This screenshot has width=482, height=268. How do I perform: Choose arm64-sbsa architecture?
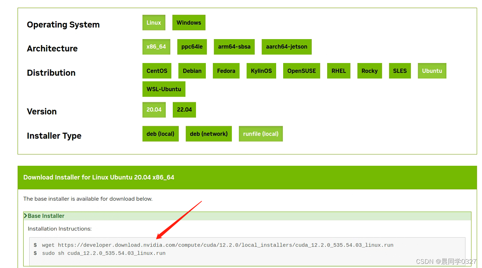click(234, 47)
